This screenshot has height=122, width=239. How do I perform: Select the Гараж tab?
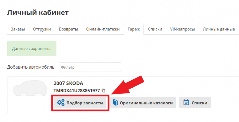[134, 29]
